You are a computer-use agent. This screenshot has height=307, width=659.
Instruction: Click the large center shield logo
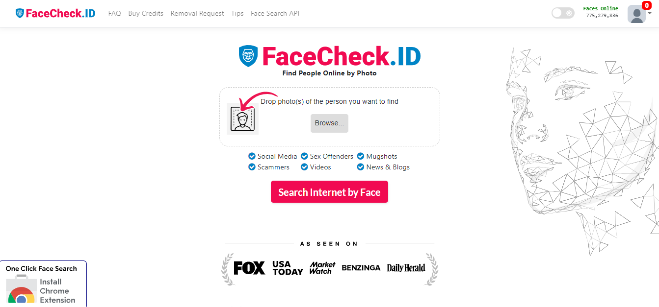pos(248,56)
